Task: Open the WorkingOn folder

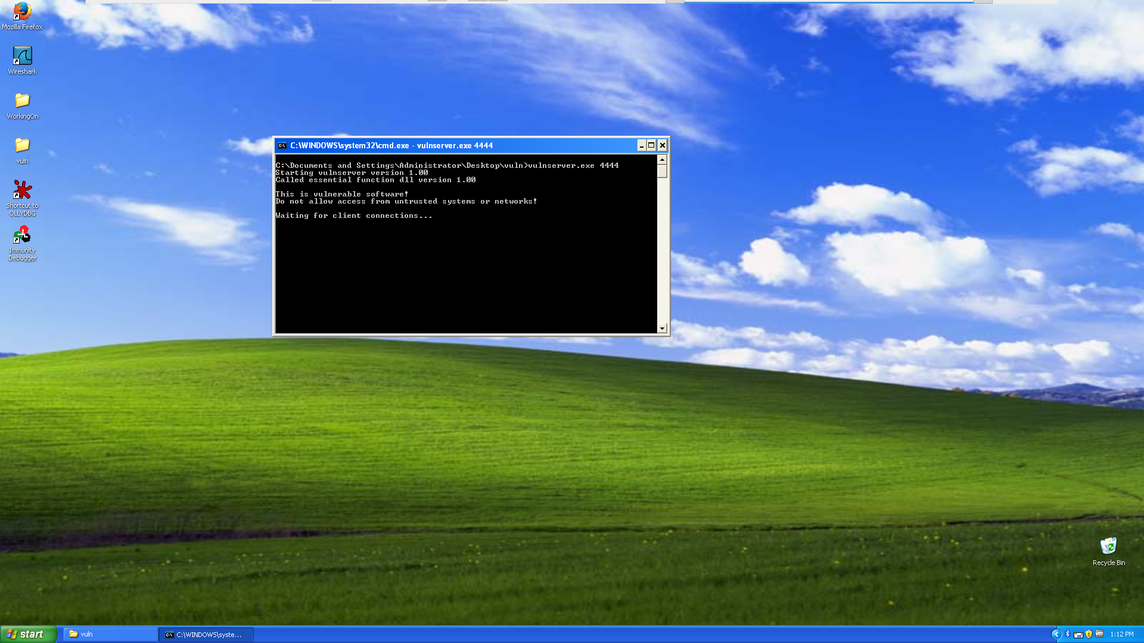Action: pyautogui.click(x=22, y=101)
